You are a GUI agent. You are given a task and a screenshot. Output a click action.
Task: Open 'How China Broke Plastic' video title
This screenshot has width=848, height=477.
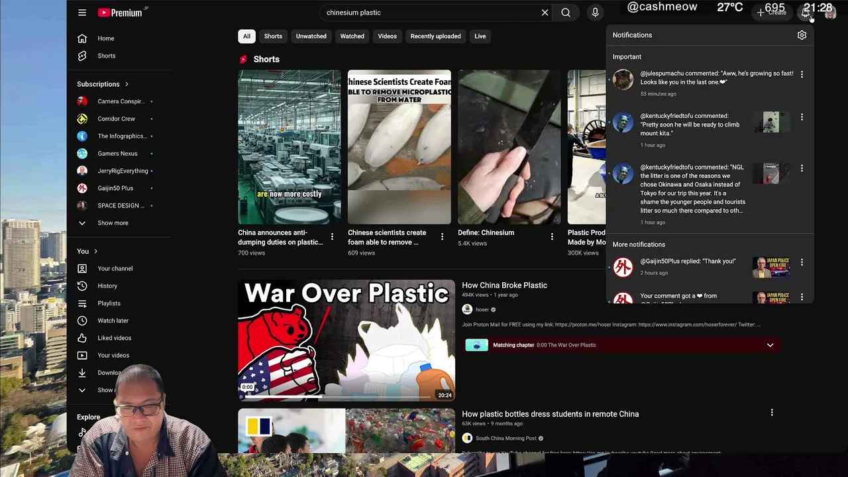point(504,286)
